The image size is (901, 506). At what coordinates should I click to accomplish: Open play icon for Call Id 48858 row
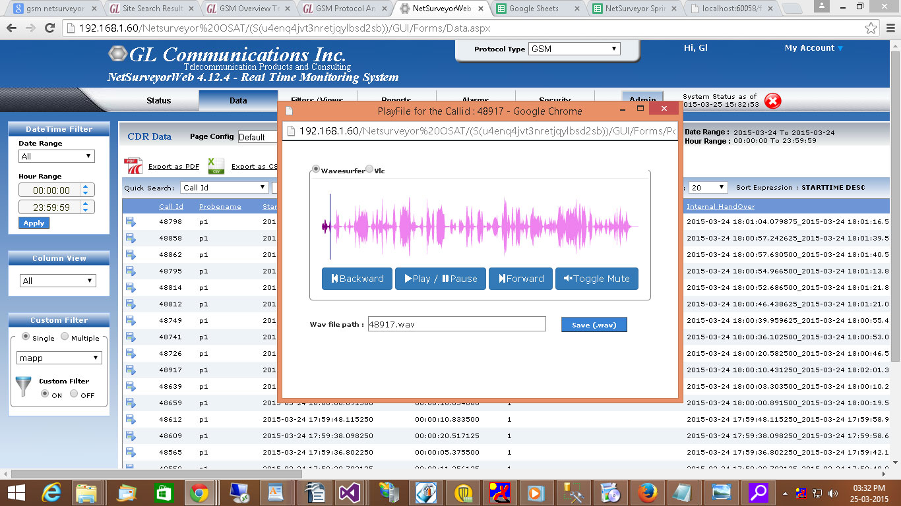[131, 239]
